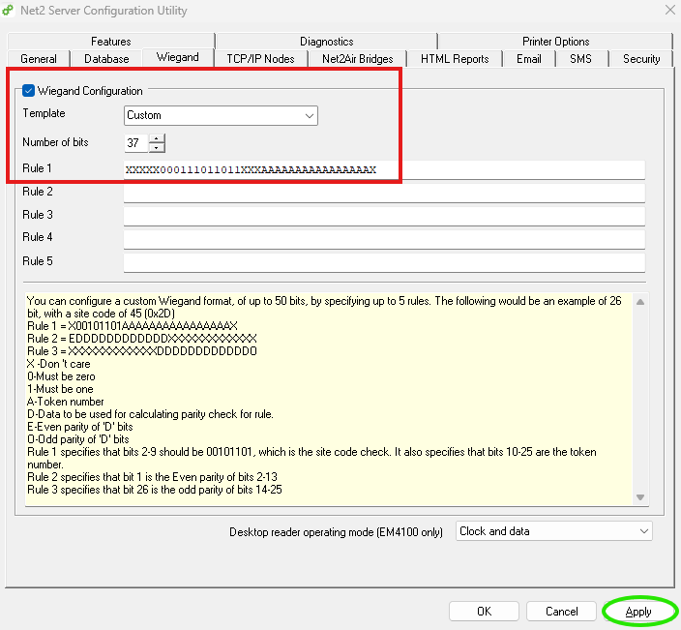Click the OK button
681x630 pixels.
pos(484,612)
